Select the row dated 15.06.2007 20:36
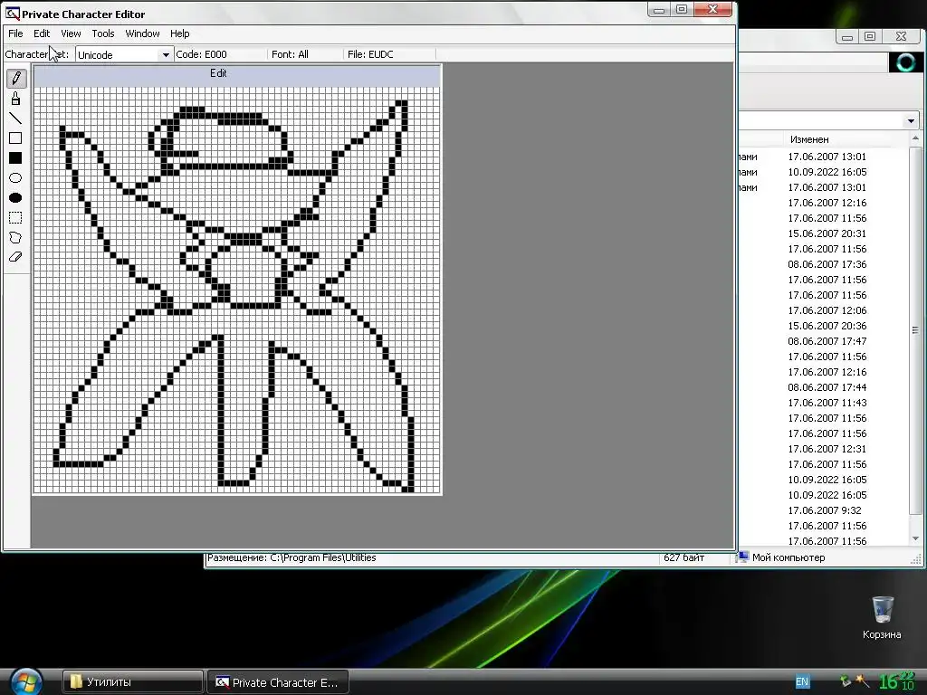927x695 pixels. click(x=822, y=326)
